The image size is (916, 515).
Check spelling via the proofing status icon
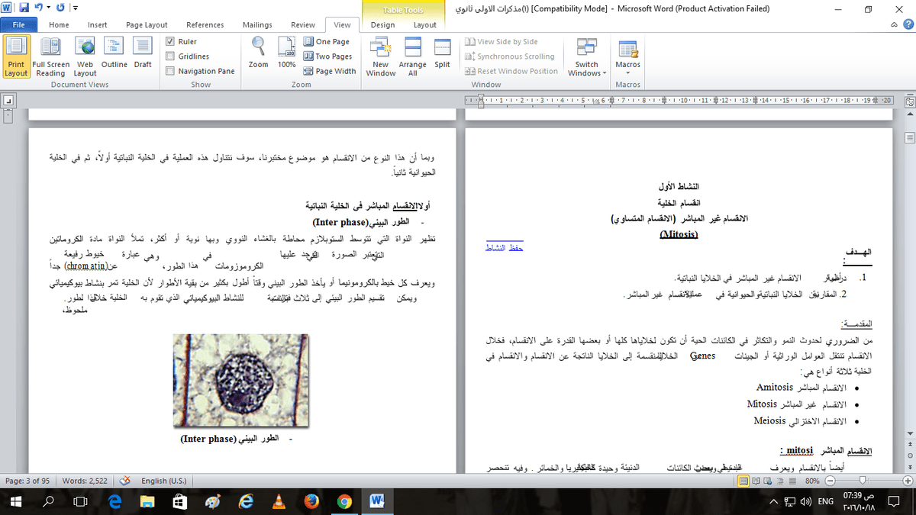tap(124, 481)
